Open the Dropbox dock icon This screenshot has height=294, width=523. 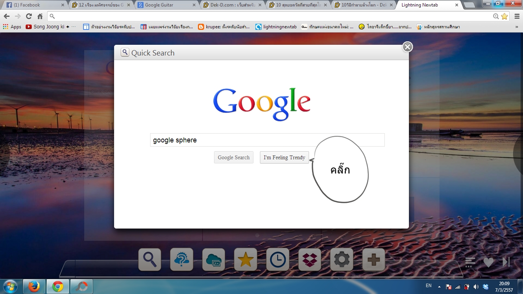pyautogui.click(x=310, y=260)
